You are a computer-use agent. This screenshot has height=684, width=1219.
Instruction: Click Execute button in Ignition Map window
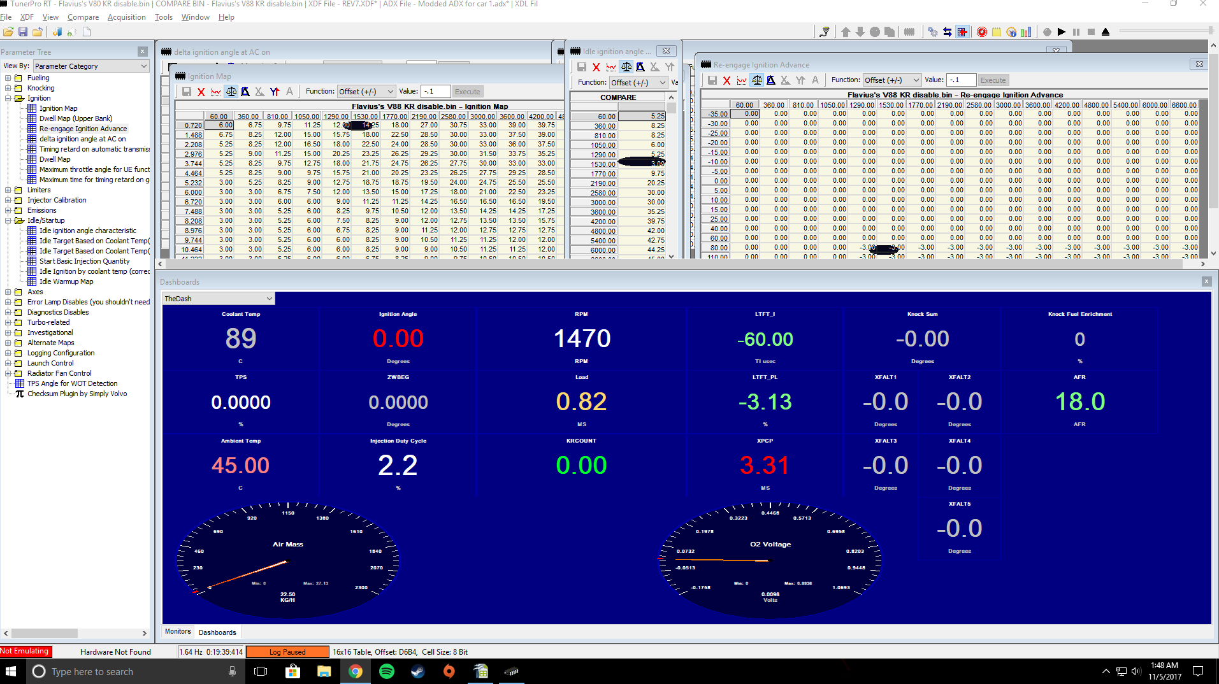[x=467, y=92]
